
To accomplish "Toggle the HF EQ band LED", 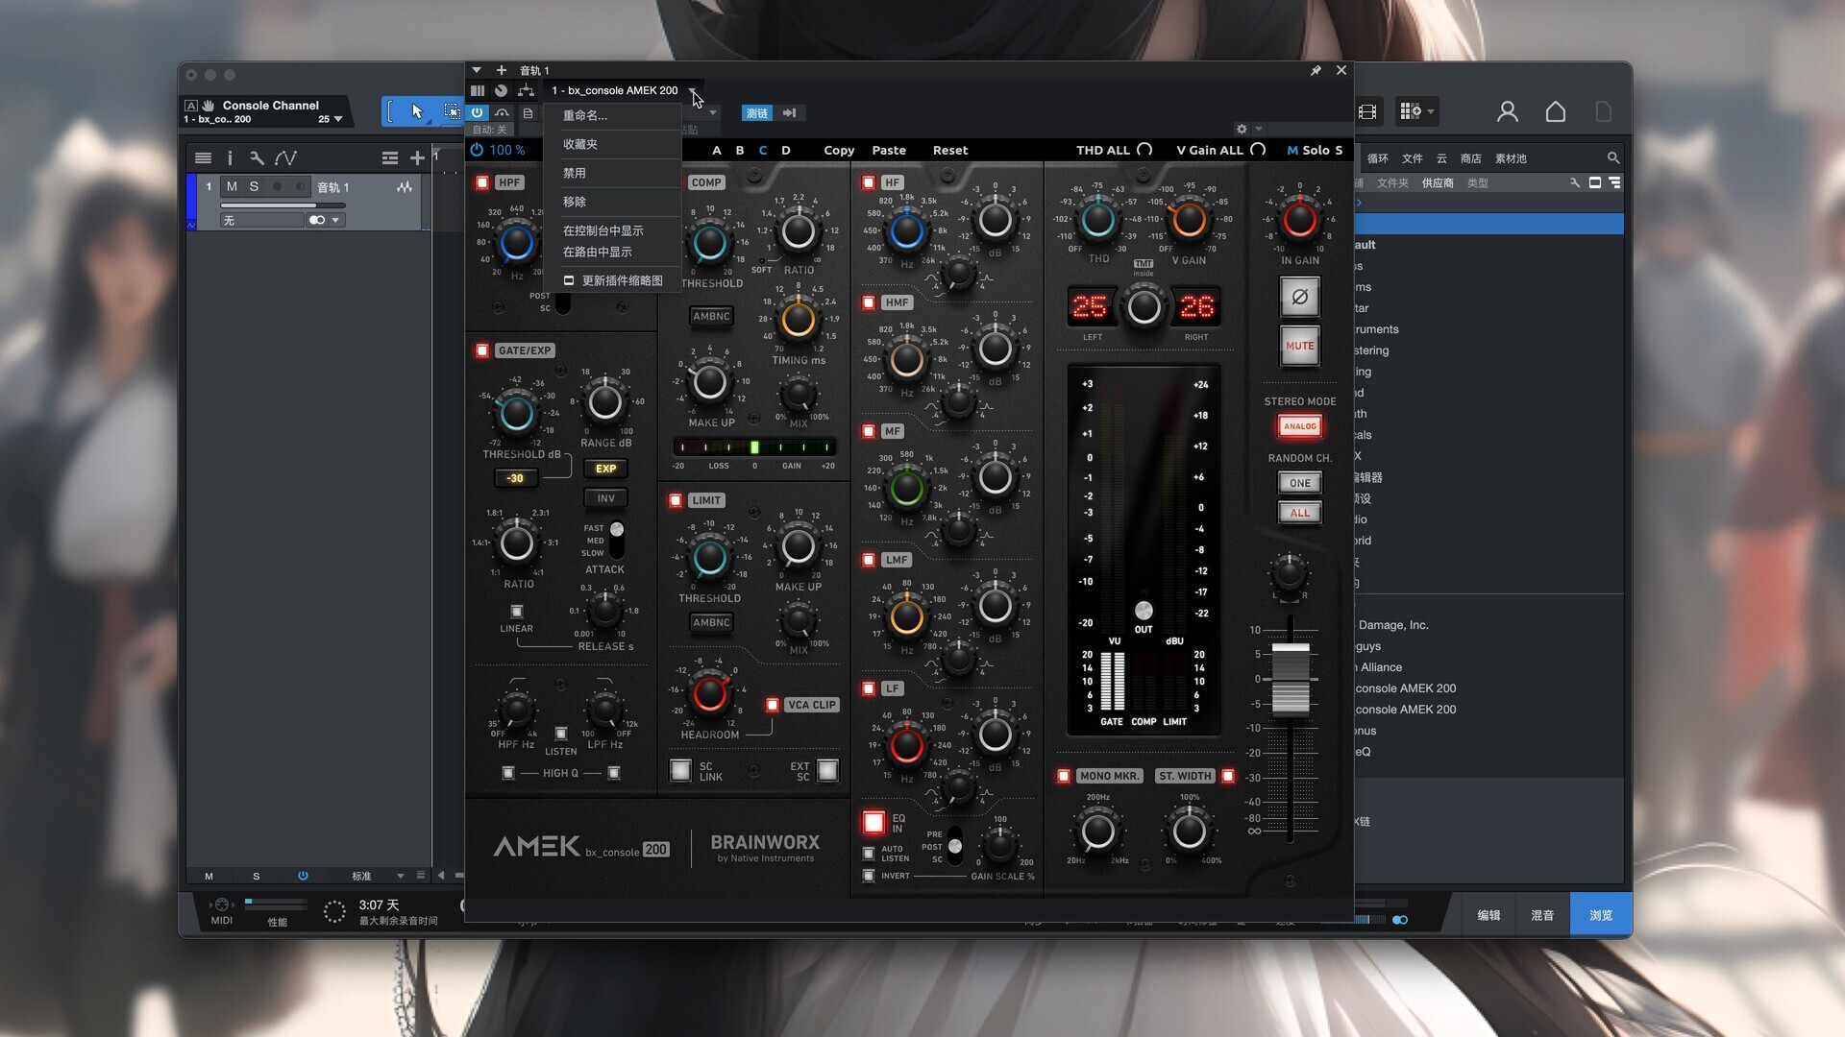I will [x=869, y=182].
